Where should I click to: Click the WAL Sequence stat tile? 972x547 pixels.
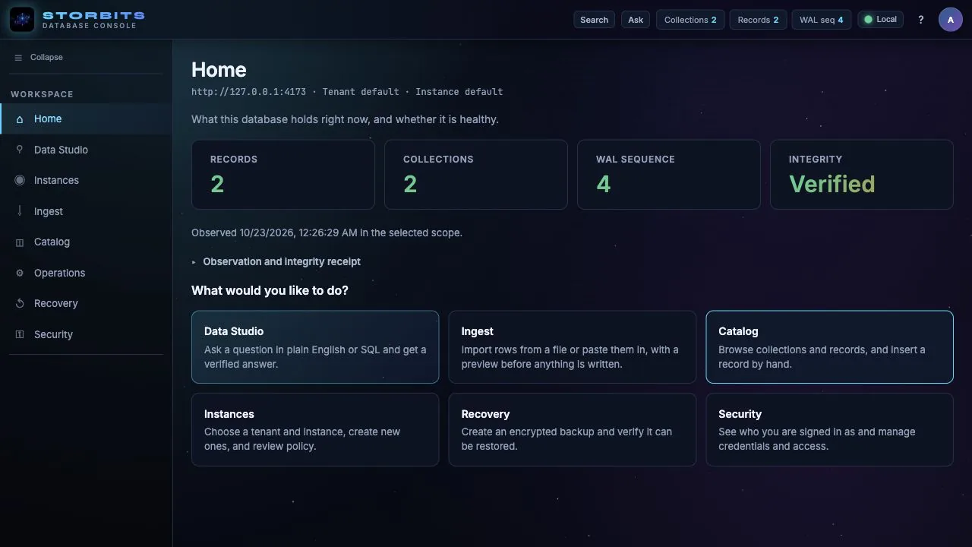click(x=669, y=175)
